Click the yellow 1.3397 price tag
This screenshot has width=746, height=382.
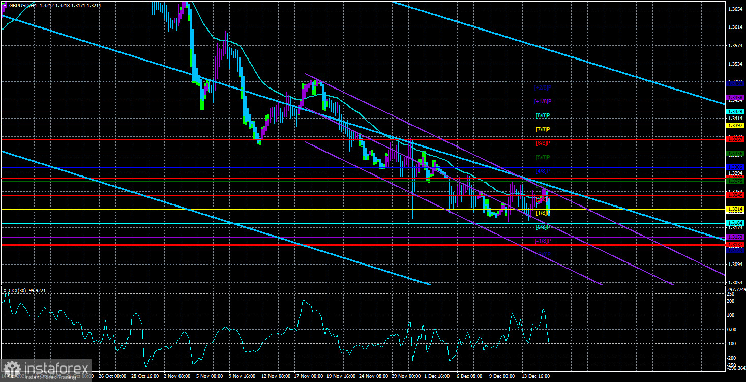click(x=735, y=125)
